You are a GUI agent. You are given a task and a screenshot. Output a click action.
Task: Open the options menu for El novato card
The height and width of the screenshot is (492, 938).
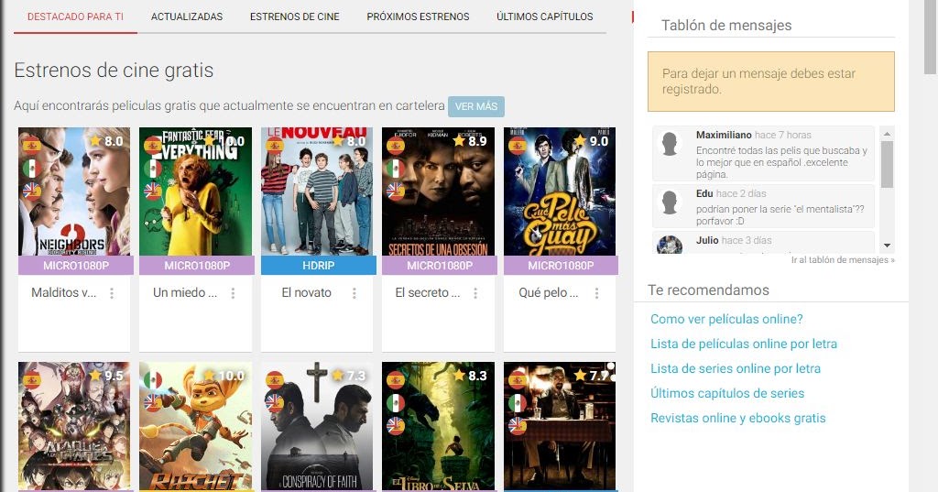click(354, 292)
